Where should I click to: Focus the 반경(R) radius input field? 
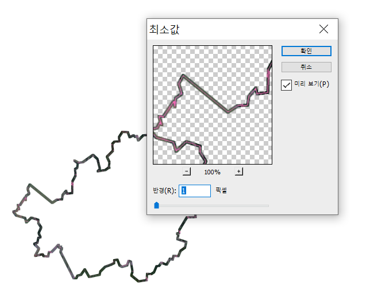tap(195, 191)
